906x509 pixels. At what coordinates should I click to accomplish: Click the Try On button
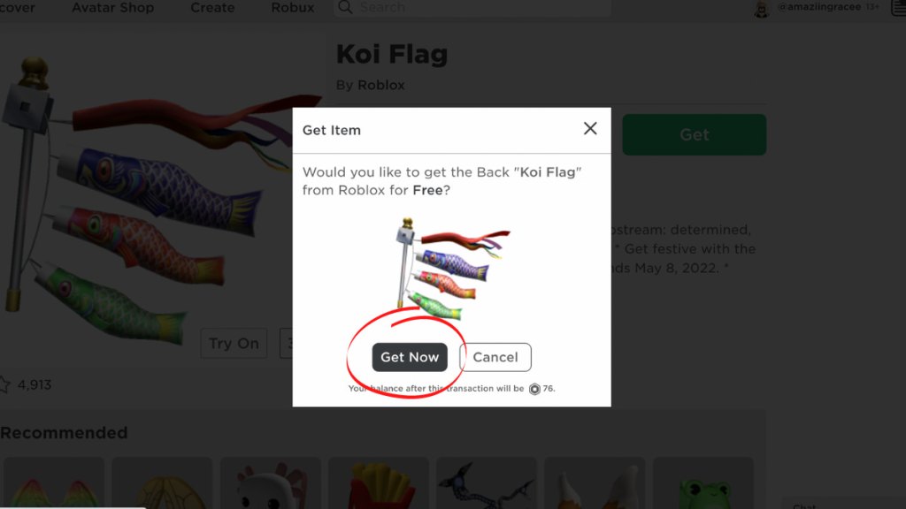click(234, 344)
